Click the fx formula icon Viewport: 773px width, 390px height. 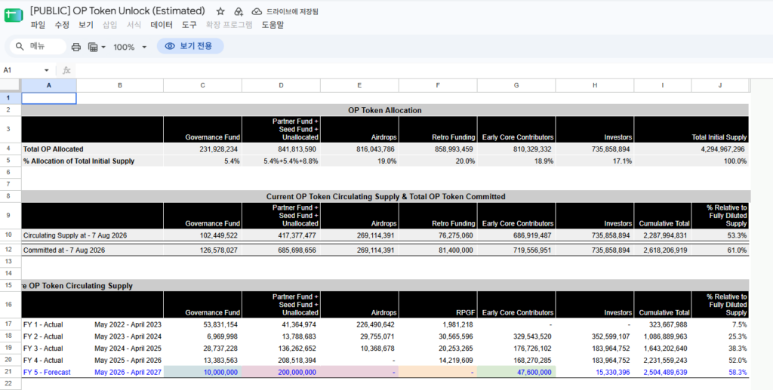(66, 70)
